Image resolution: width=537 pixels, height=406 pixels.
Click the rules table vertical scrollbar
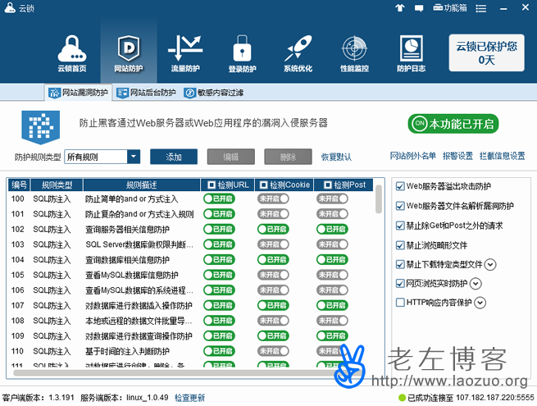point(379,199)
